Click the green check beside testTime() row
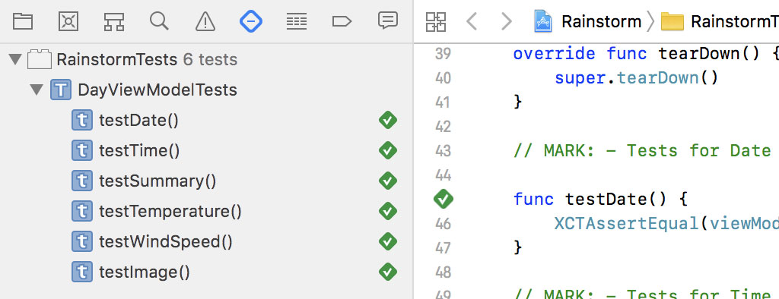 tap(387, 150)
